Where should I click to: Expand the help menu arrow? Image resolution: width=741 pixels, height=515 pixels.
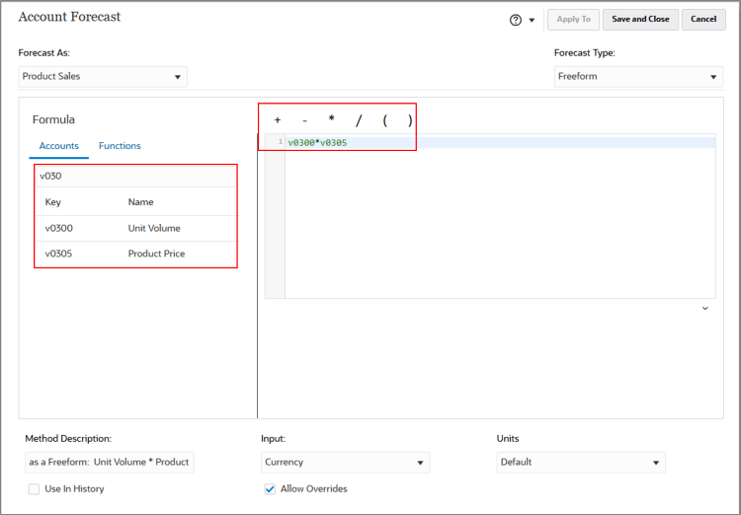[x=532, y=21]
